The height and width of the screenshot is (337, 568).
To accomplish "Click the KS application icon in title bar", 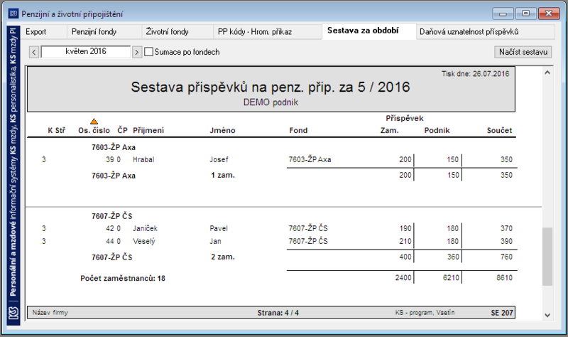I will point(13,14).
